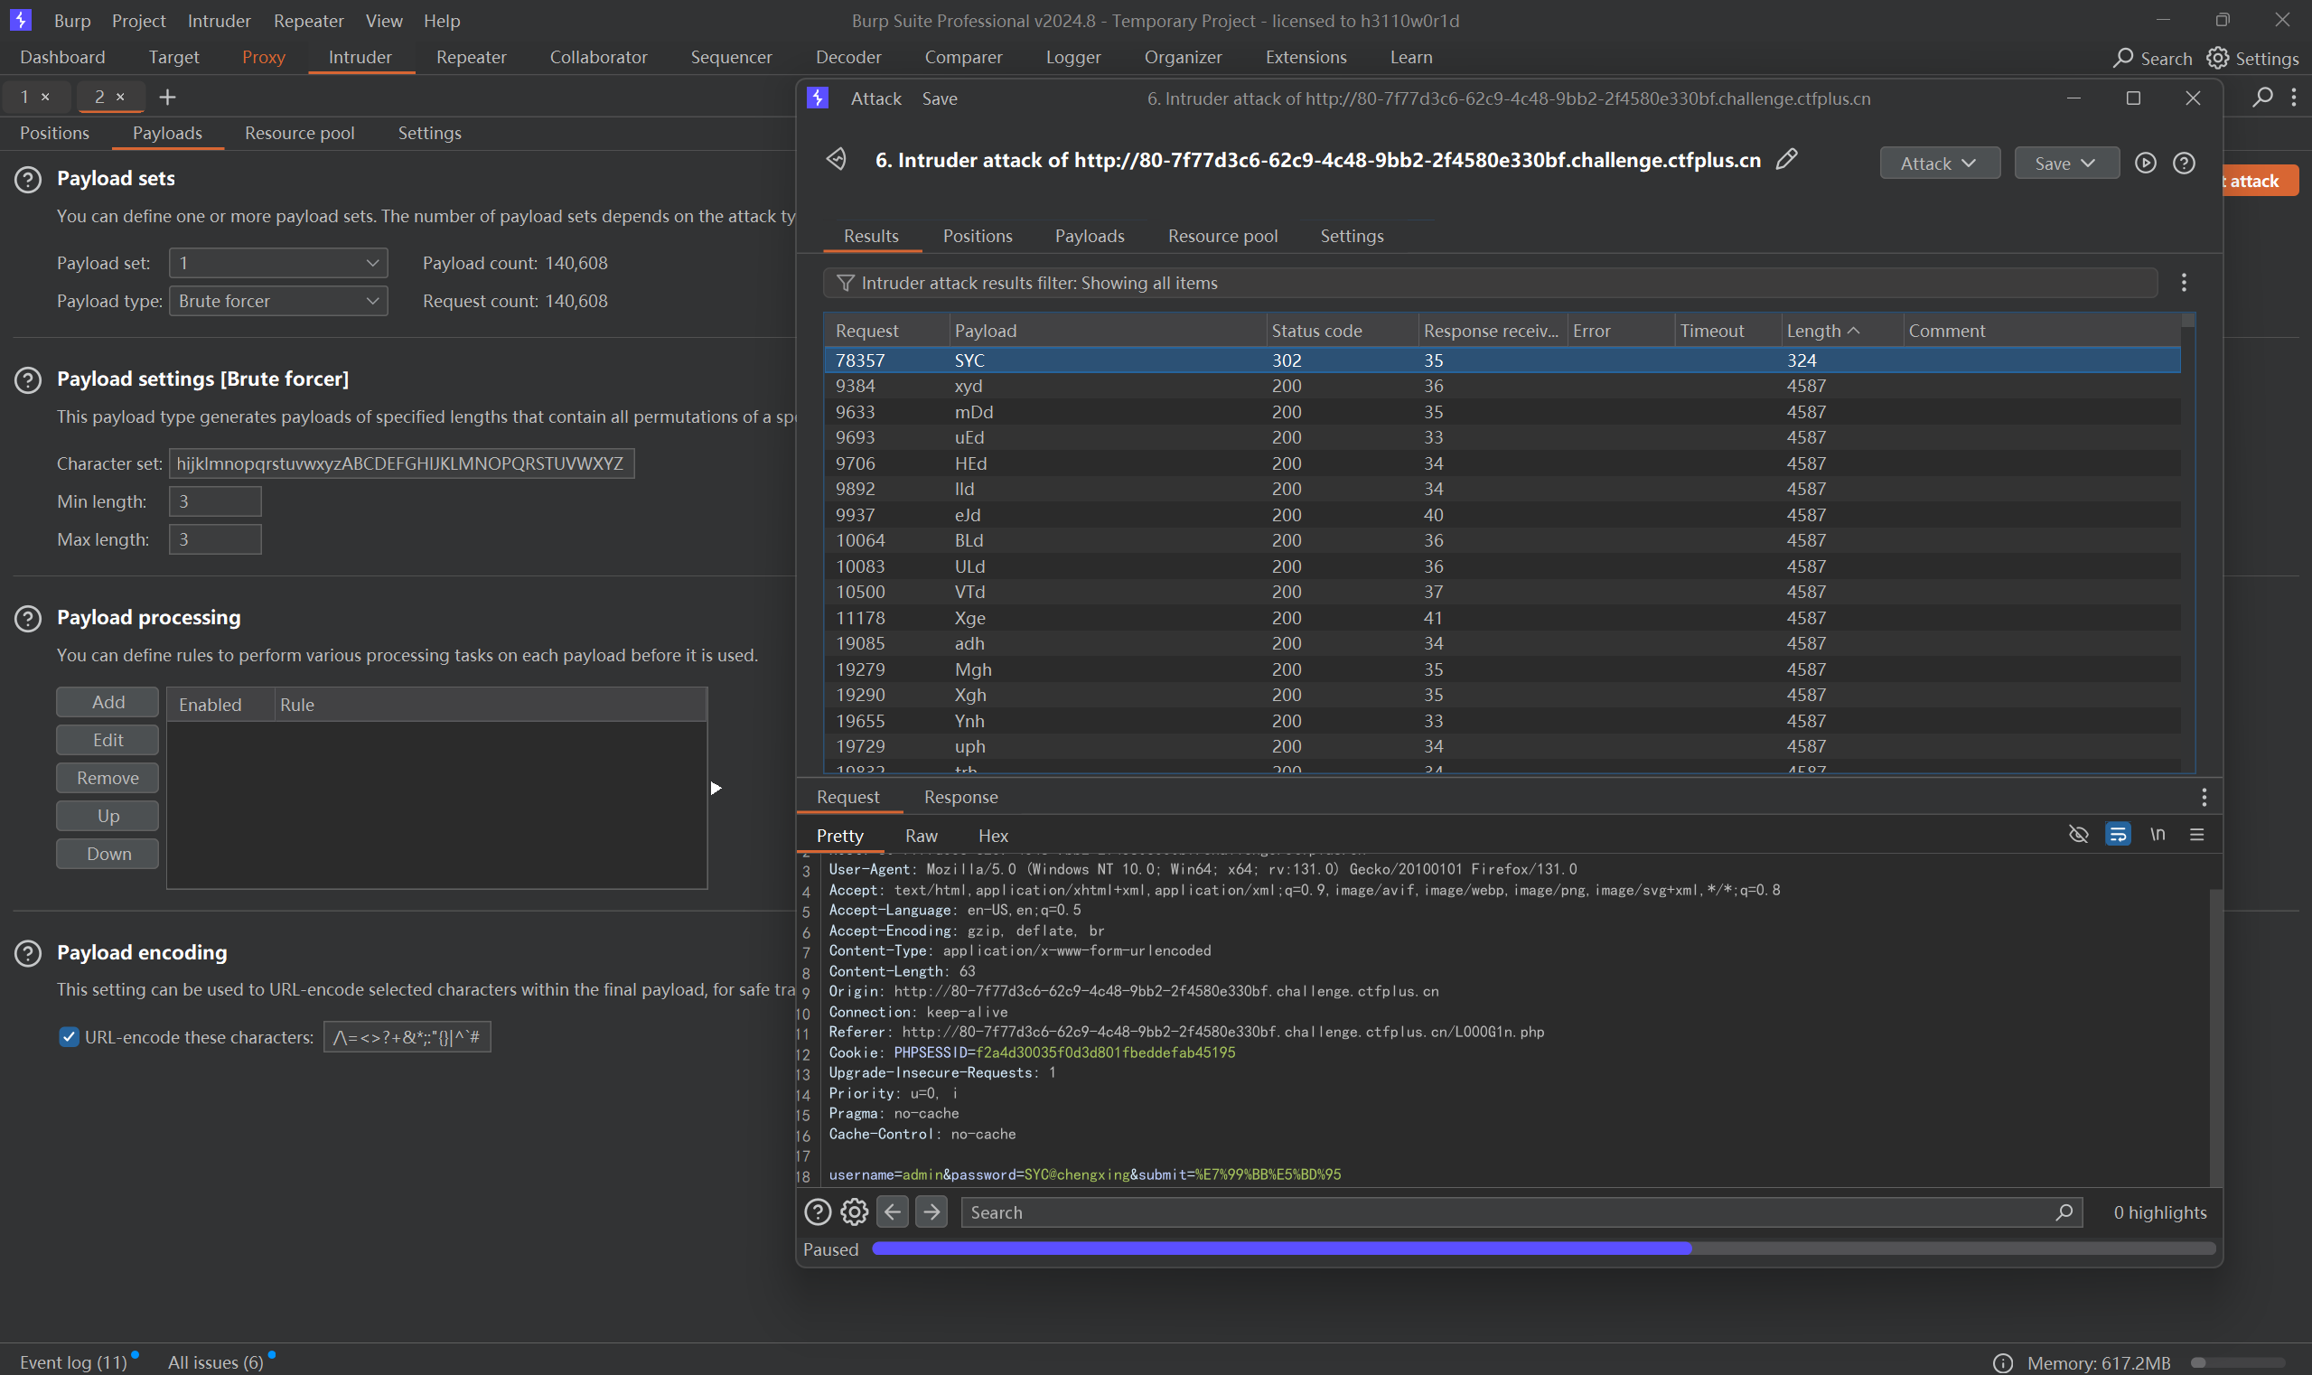Toggle URL-encode these characters checkbox
Viewport: 2312px width, 1375px height.
69,1037
